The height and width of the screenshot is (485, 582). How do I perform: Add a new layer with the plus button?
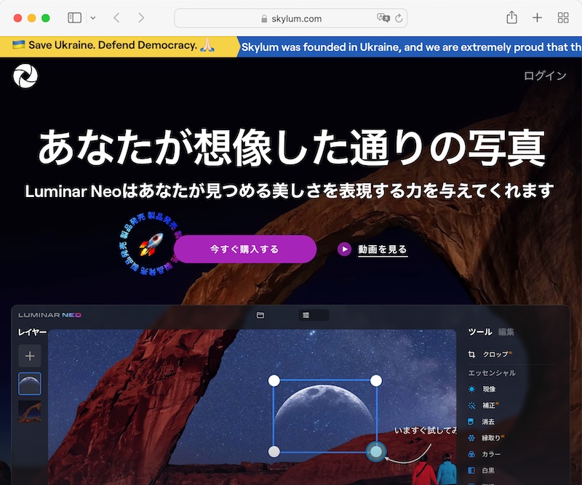[29, 356]
